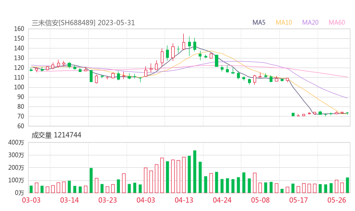Click the 150 price axis label

click(19, 38)
